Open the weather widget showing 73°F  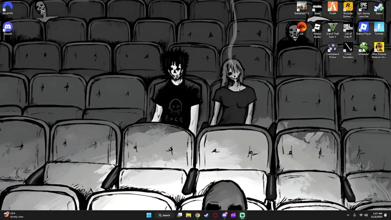[x=14, y=215]
